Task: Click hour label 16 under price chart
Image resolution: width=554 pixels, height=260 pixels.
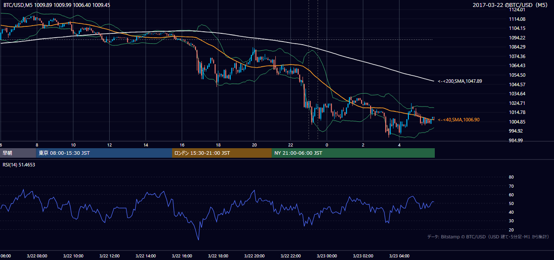Action: 182,145
